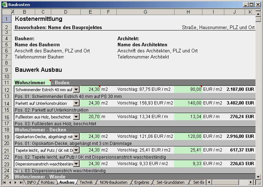The width and height of the screenshot is (263, 187).
Task: Switch to the Ergebnis sheet tab
Action: (x=142, y=182)
